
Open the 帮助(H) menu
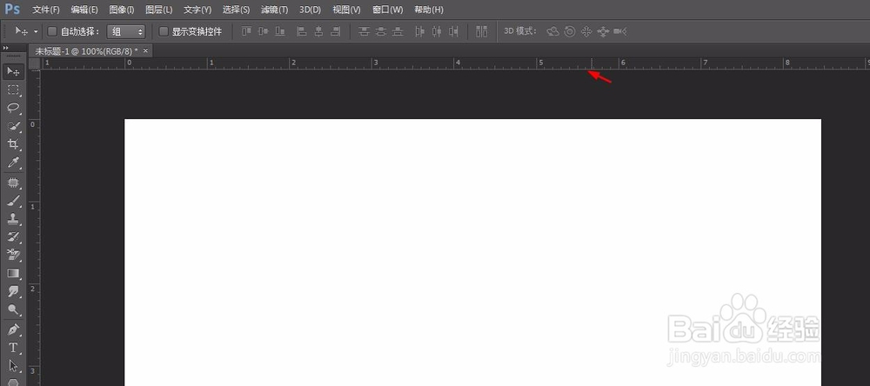[429, 10]
